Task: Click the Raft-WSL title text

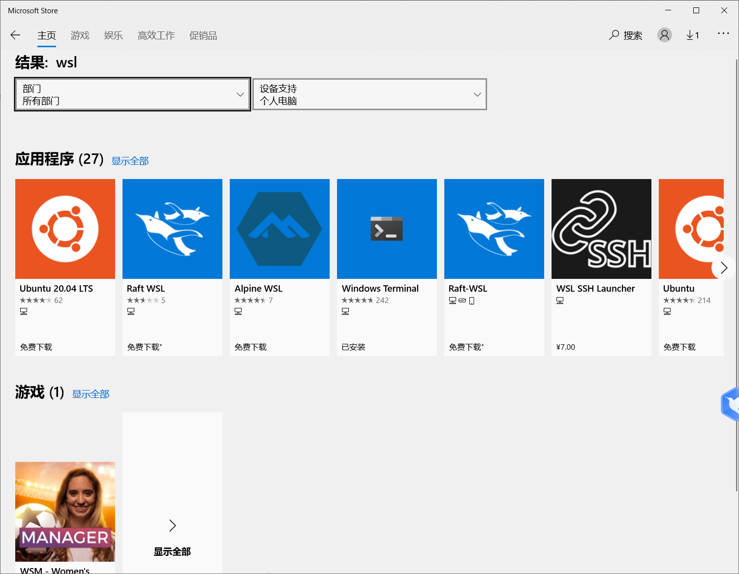Action: point(468,289)
